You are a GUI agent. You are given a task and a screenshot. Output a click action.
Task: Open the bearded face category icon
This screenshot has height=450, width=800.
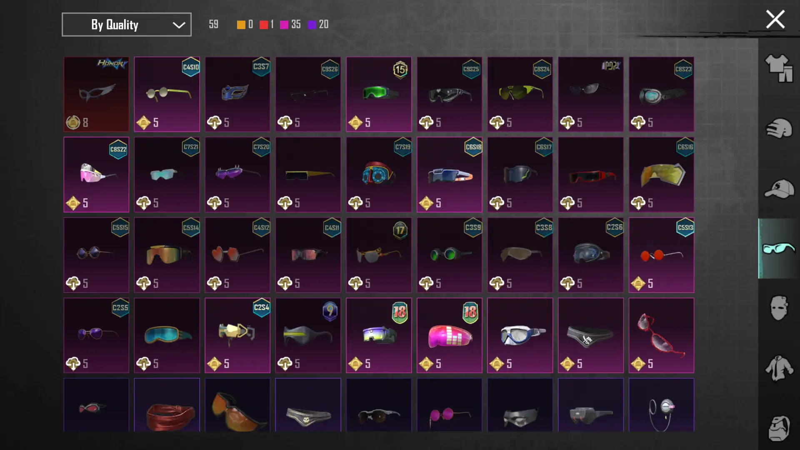tap(778, 428)
